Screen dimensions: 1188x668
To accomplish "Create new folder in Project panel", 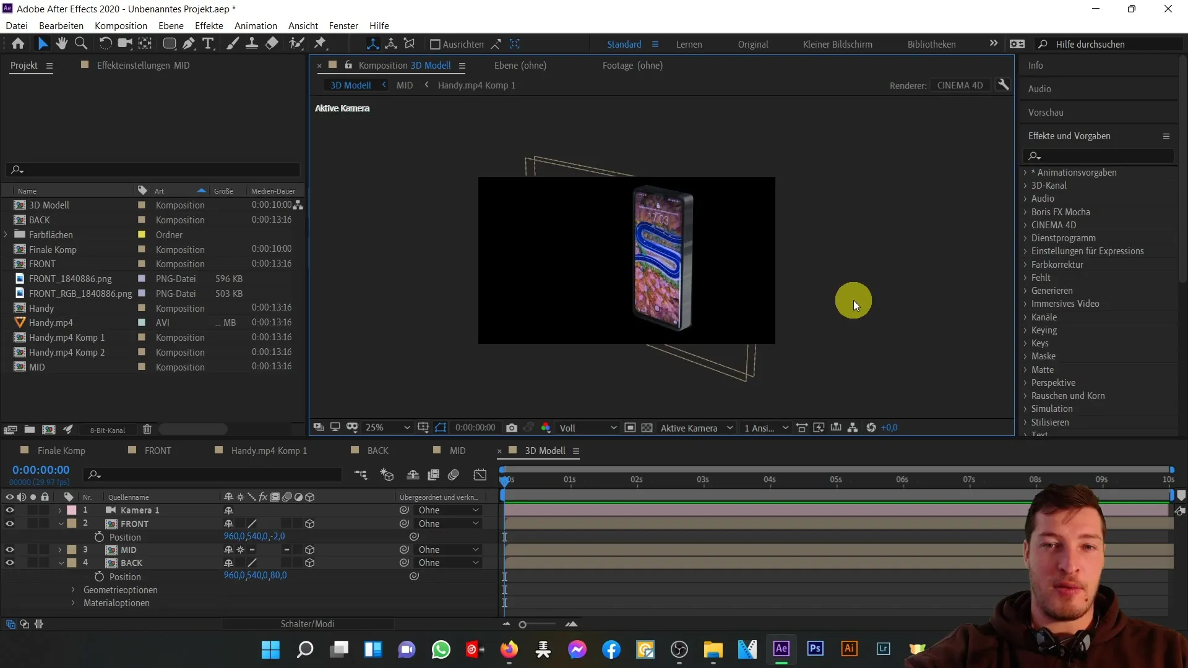I will (x=29, y=429).
